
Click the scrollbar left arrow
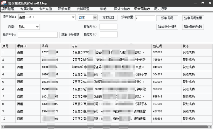(2, 127)
